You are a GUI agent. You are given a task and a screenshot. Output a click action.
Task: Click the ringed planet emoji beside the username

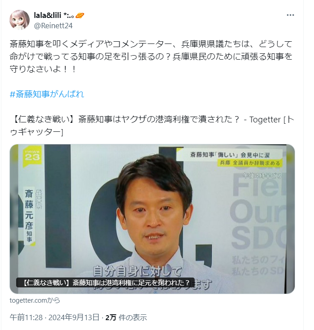(80, 15)
